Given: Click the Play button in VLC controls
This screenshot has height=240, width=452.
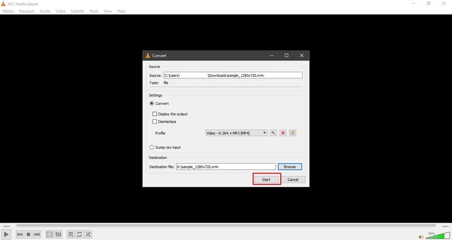Looking at the screenshot, I should pos(6,234).
